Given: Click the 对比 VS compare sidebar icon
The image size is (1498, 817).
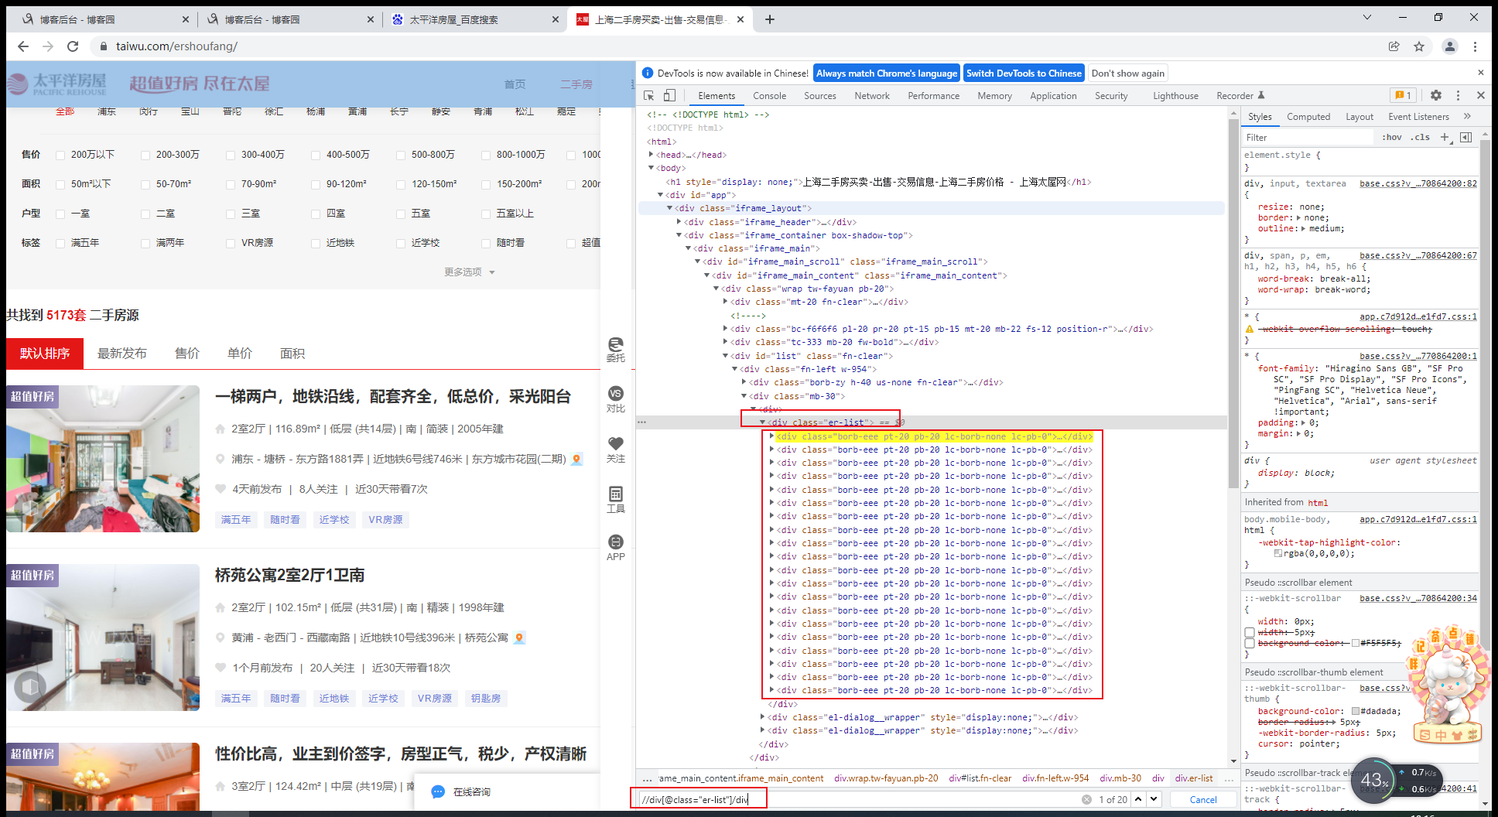Looking at the screenshot, I should (616, 399).
